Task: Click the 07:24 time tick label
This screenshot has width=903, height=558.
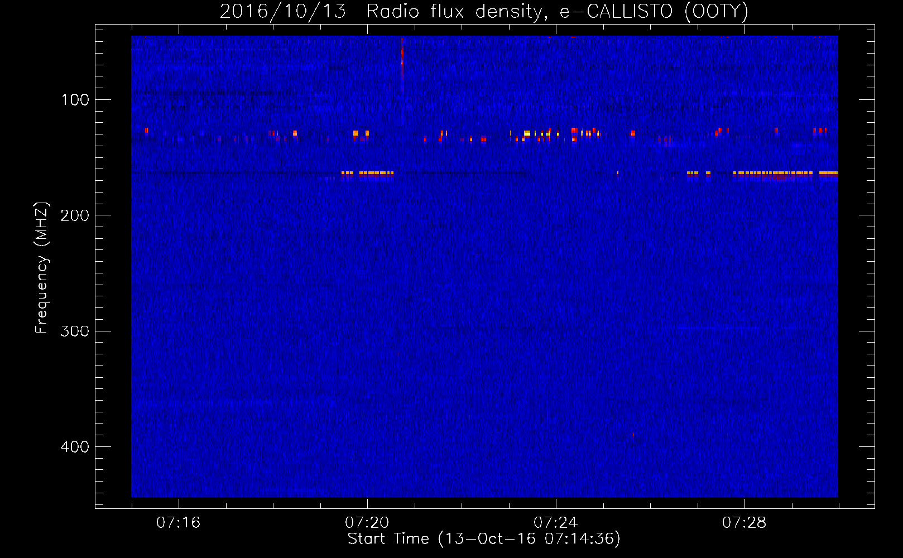Action: point(556,523)
